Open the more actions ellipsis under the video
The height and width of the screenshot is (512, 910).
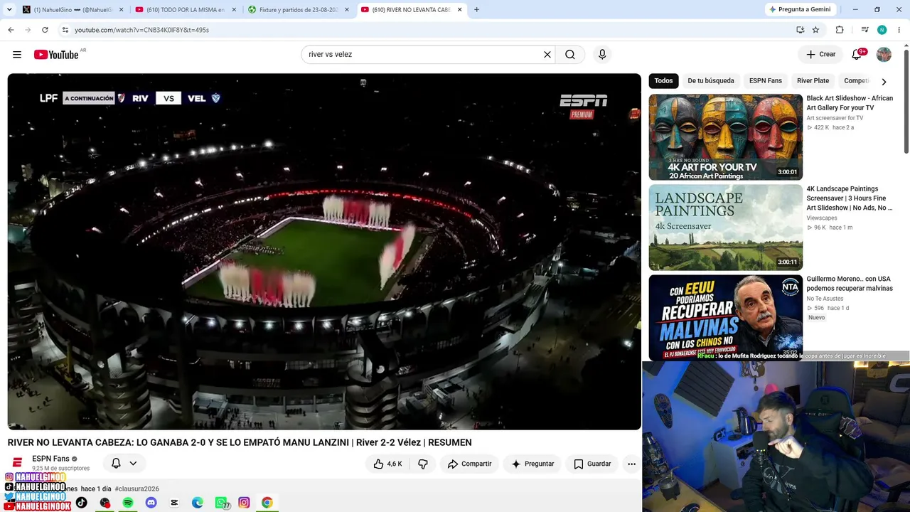point(631,464)
